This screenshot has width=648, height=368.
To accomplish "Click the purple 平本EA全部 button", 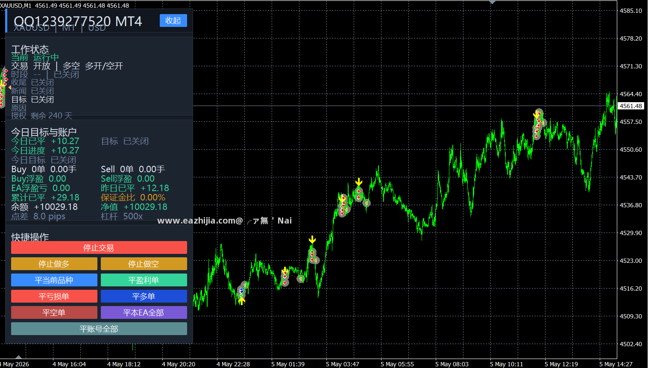I will (144, 312).
